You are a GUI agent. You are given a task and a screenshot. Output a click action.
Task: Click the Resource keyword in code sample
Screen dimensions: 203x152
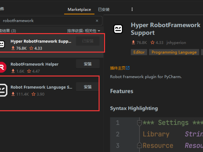coord(158,145)
